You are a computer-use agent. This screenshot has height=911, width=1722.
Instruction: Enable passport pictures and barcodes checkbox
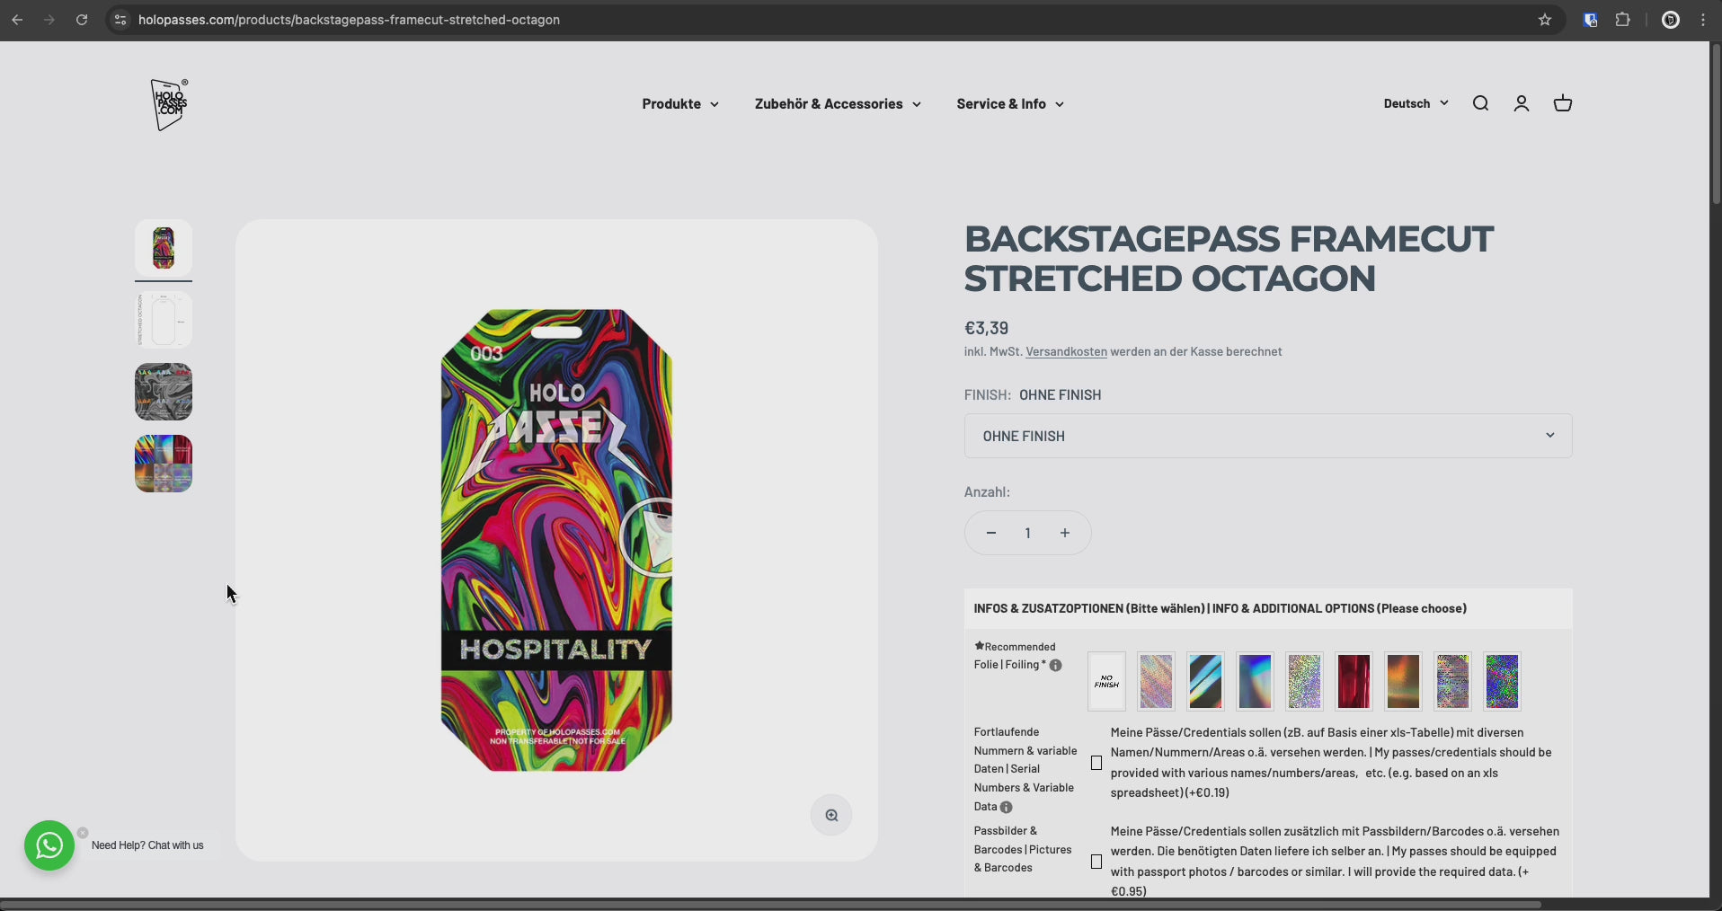pyautogui.click(x=1096, y=862)
